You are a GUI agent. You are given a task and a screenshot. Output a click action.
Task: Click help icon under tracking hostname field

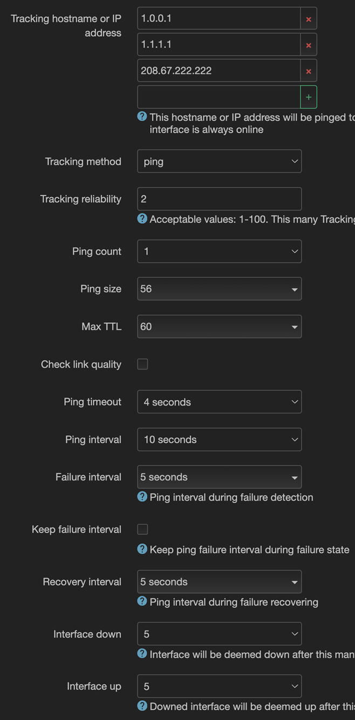pos(142,116)
